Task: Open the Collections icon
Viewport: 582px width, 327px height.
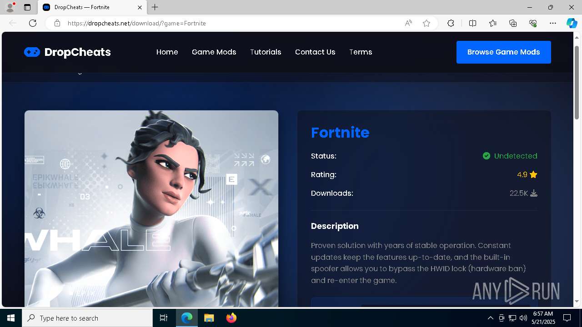Action: click(x=513, y=23)
